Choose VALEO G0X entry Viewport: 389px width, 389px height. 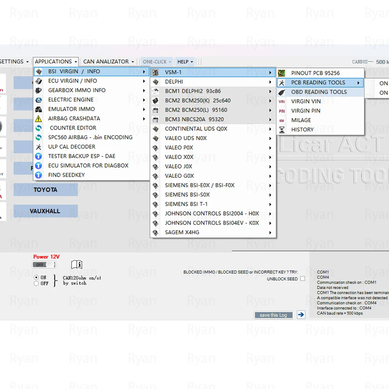pos(213,176)
